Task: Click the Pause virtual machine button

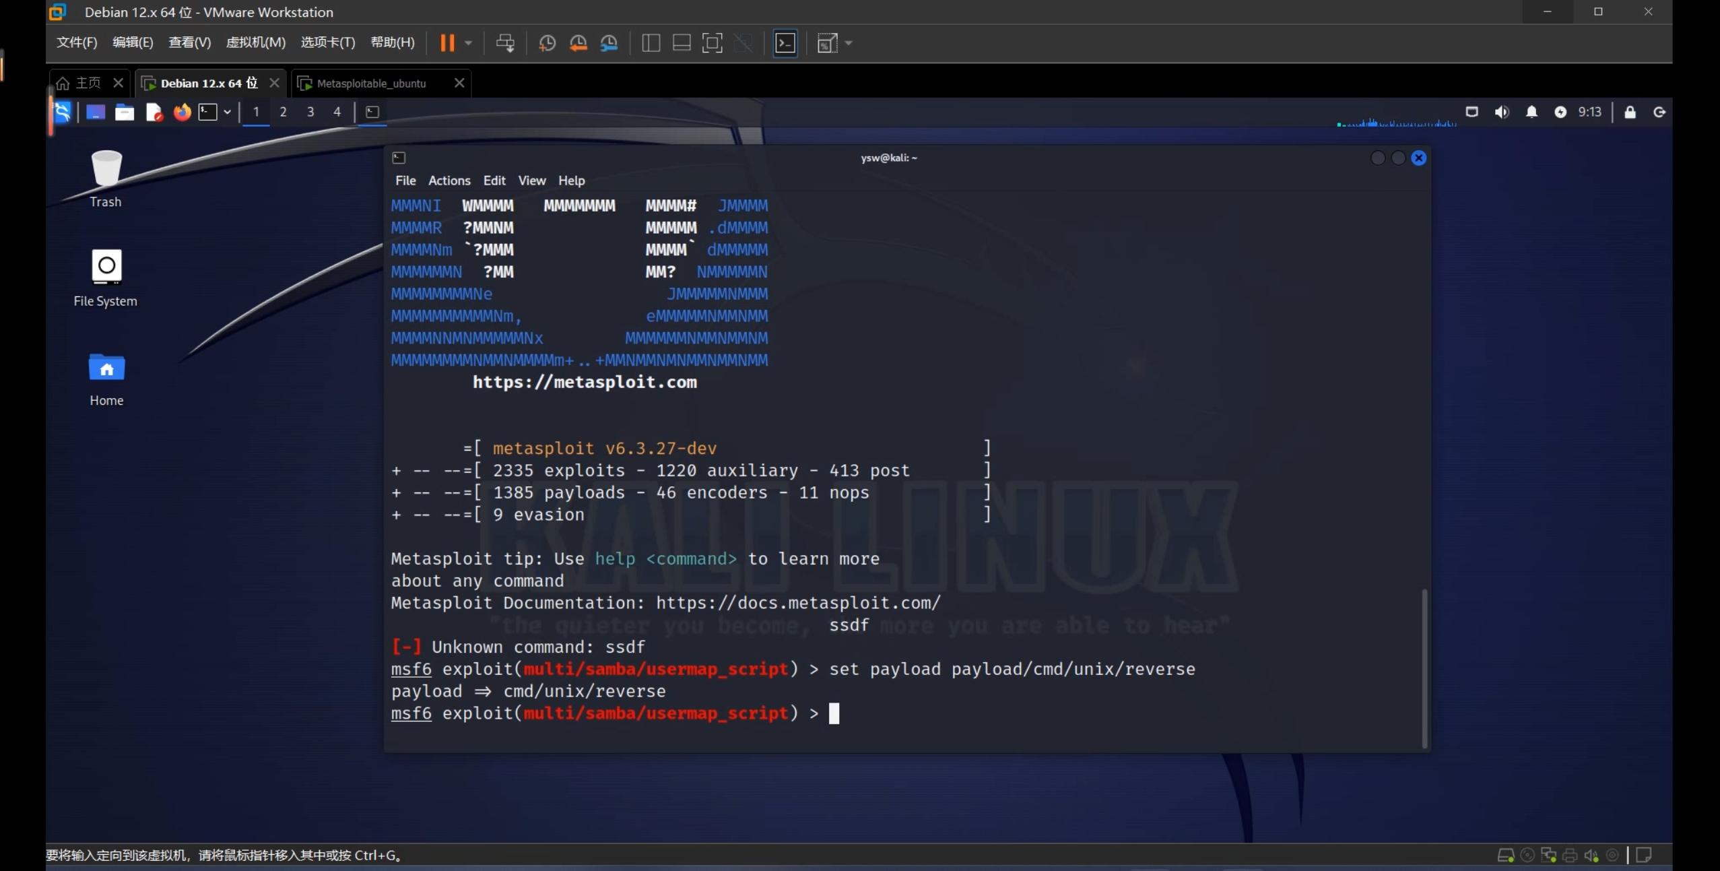Action: tap(447, 43)
